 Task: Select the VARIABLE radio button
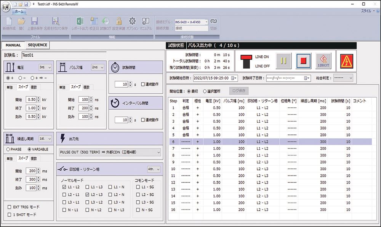(29, 149)
